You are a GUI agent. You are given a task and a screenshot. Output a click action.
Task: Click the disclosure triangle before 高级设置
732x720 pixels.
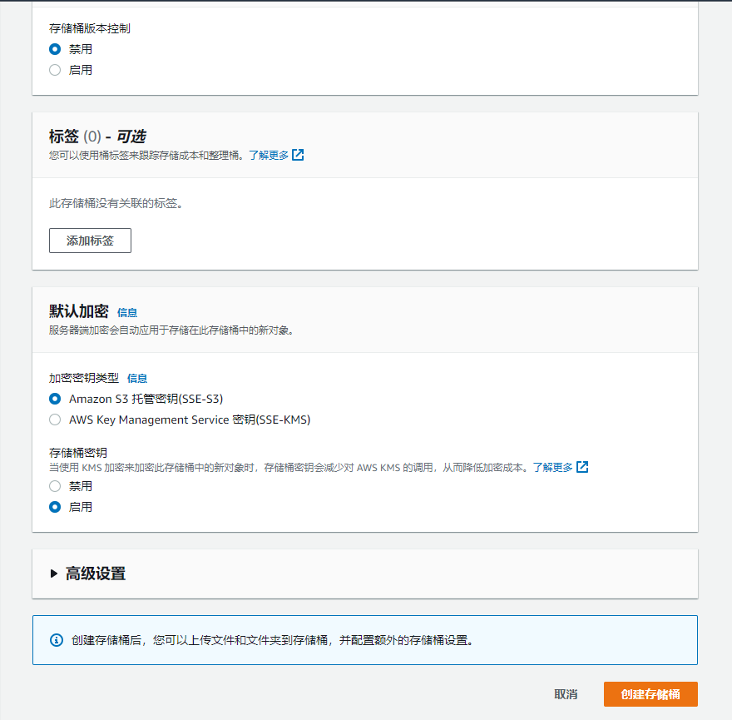coord(55,573)
